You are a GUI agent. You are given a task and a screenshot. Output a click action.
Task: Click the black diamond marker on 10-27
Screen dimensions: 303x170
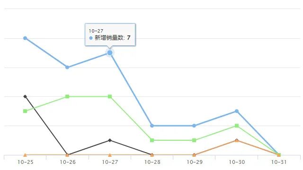(110, 140)
